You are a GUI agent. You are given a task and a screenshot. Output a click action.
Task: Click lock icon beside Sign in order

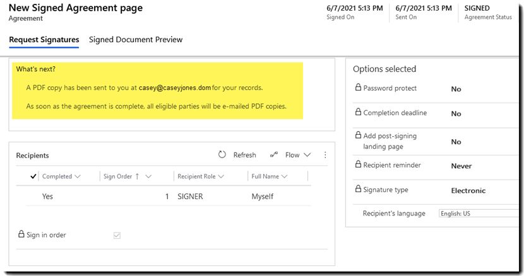(x=21, y=235)
